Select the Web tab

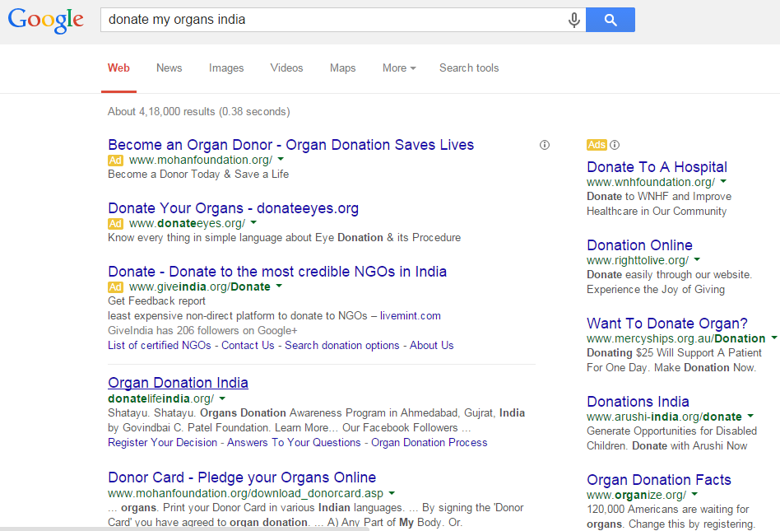pyautogui.click(x=118, y=68)
